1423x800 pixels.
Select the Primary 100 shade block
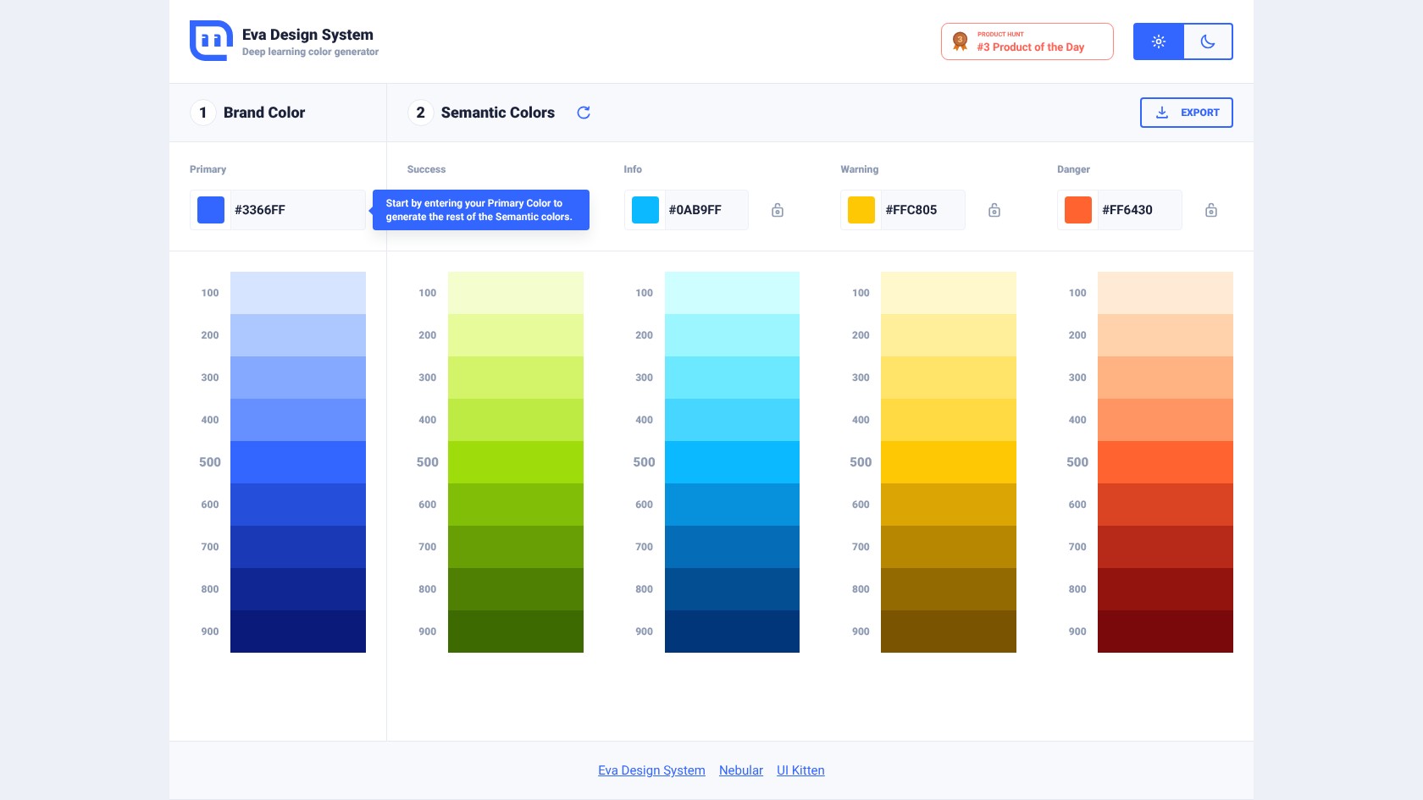point(298,293)
